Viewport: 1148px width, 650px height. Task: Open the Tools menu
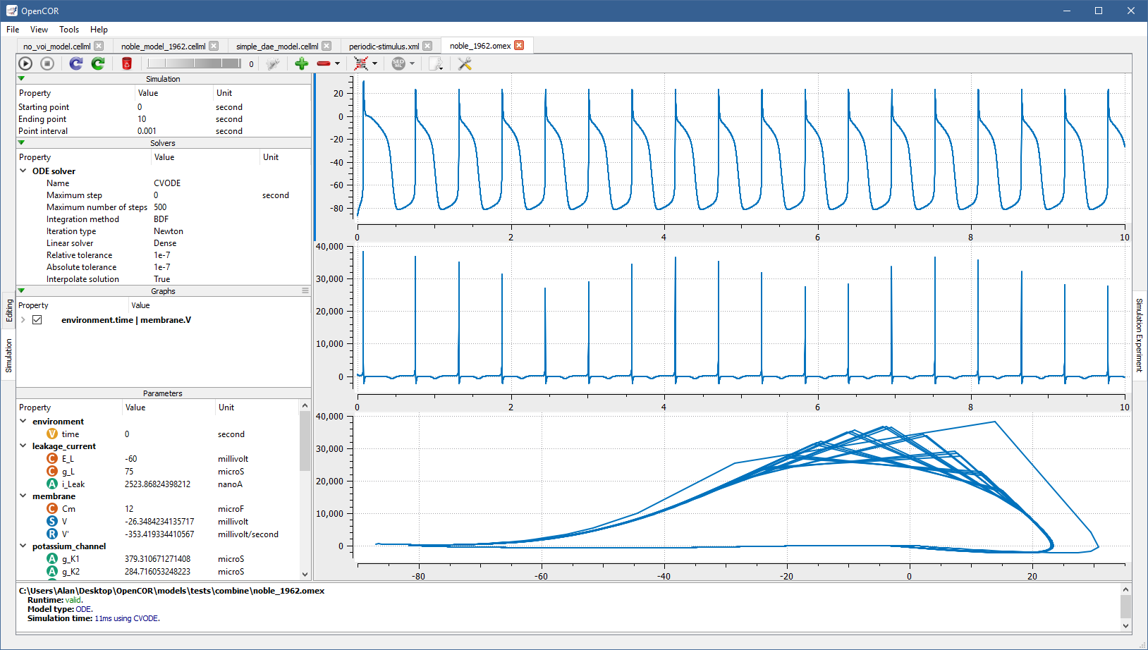pos(69,30)
